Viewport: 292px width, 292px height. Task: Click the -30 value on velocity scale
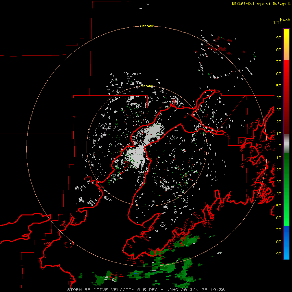coord(277,182)
